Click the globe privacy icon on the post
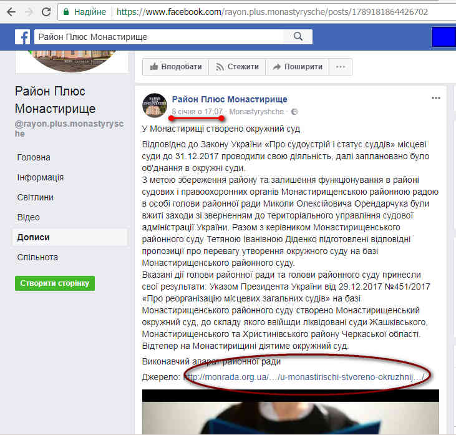This screenshot has height=435, width=456. (x=294, y=112)
